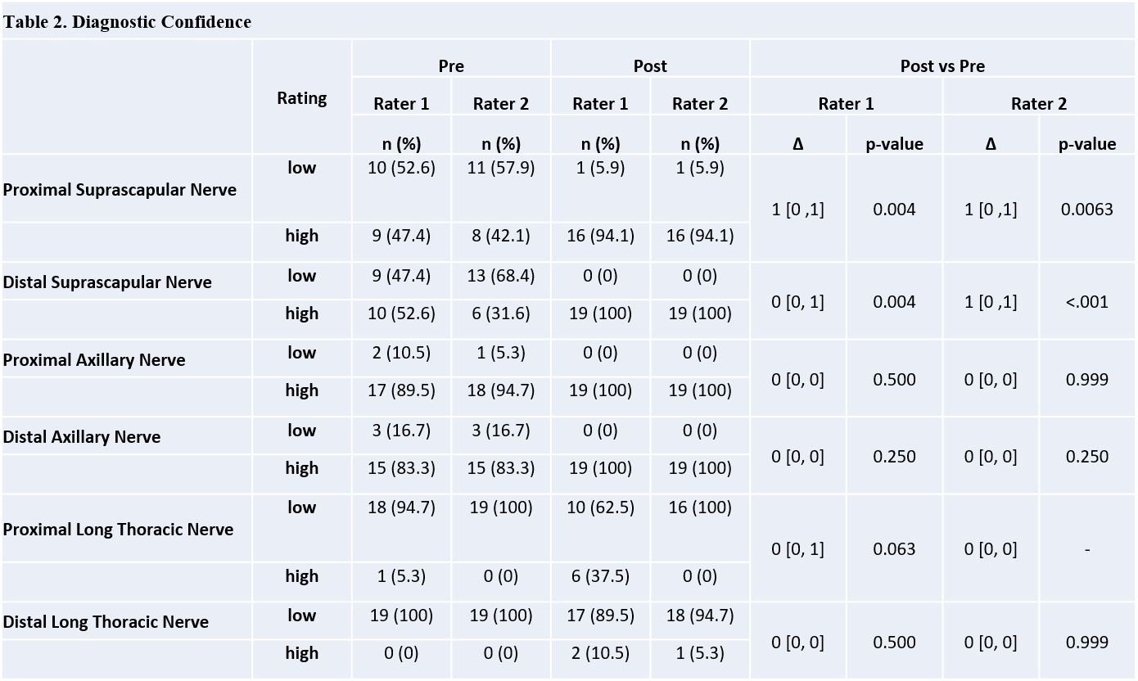This screenshot has width=1138, height=681.
Task: Click the cell containing 8 (42.1)
Action: (x=501, y=236)
